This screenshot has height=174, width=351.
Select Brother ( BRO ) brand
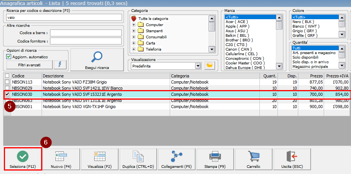pos(250,40)
